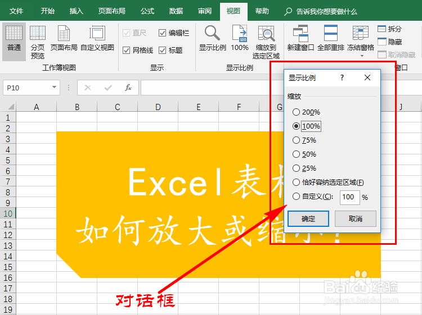This screenshot has height=315, width=422.
Task: Click the dialog help question mark
Action: (x=342, y=77)
